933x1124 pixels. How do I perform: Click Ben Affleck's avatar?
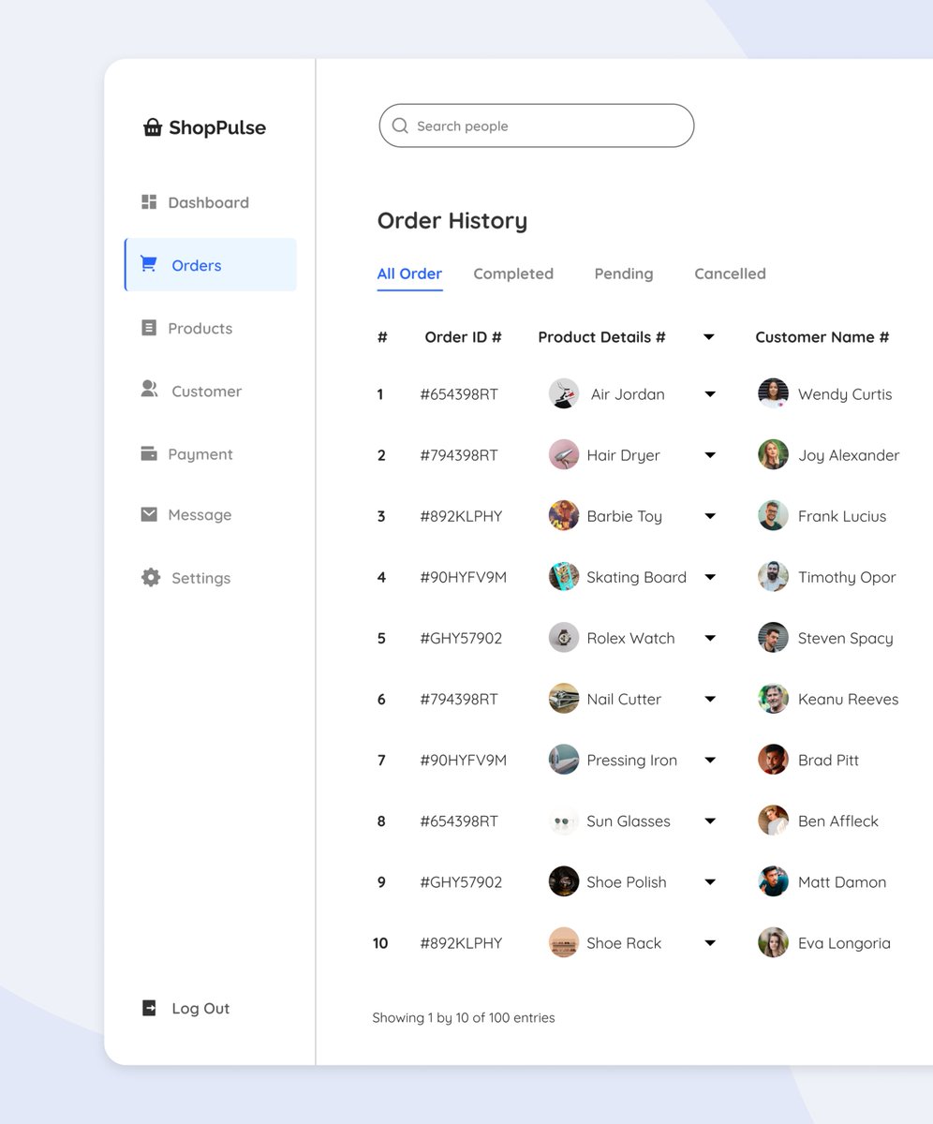[x=773, y=821]
